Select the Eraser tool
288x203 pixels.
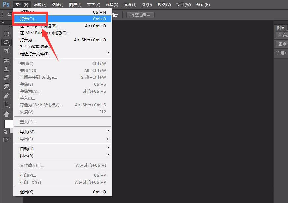pyautogui.click(x=6, y=78)
